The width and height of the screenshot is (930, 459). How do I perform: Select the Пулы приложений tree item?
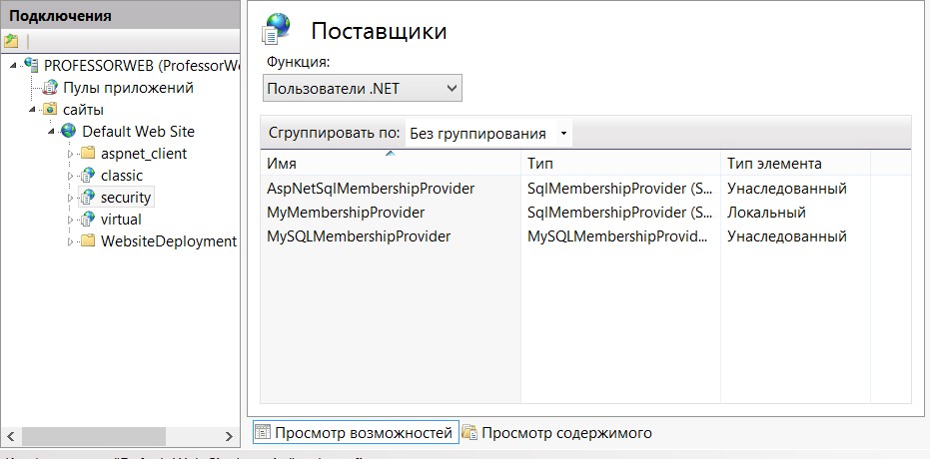[128, 88]
